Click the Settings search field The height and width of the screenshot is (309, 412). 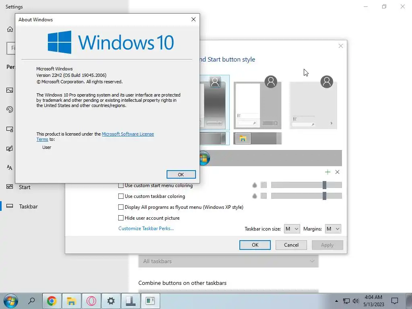(x=11, y=48)
